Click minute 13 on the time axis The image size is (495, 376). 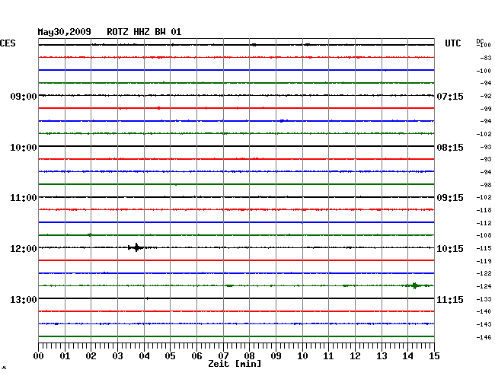(382, 356)
